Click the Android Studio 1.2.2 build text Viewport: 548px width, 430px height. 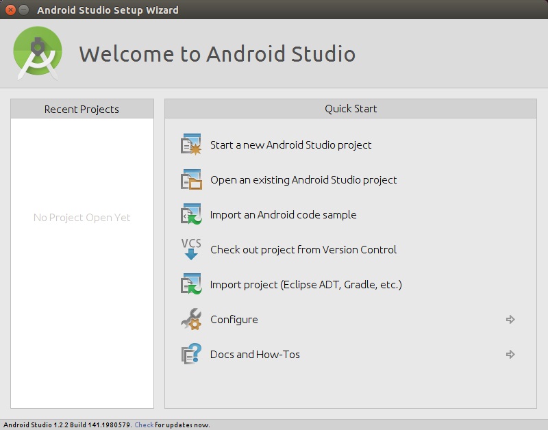click(68, 425)
